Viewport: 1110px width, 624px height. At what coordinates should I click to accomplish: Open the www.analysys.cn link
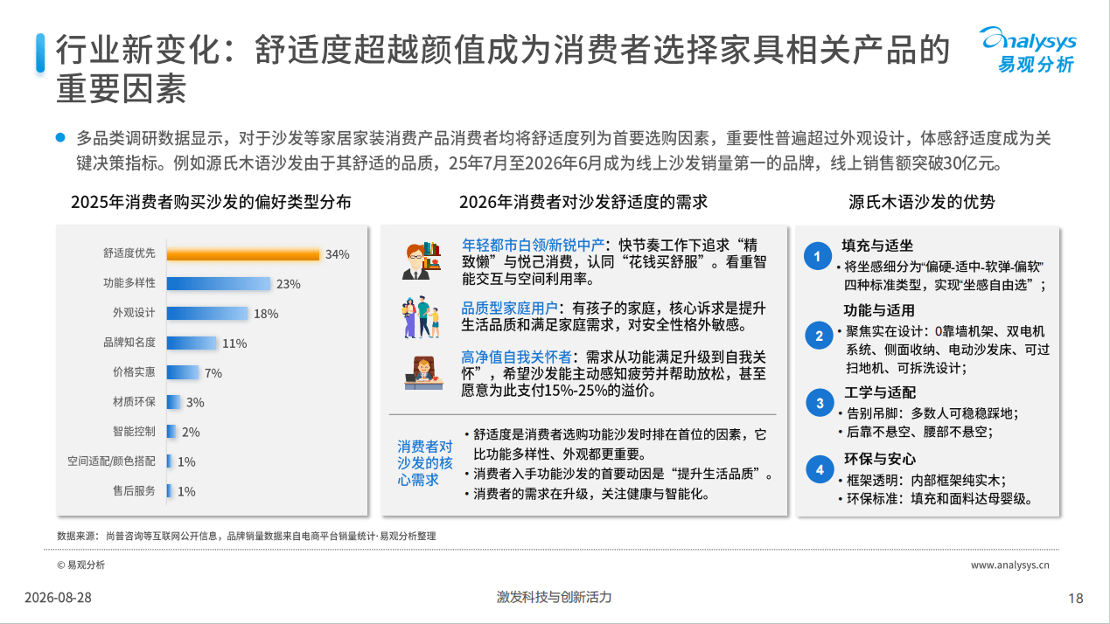pos(1010,565)
